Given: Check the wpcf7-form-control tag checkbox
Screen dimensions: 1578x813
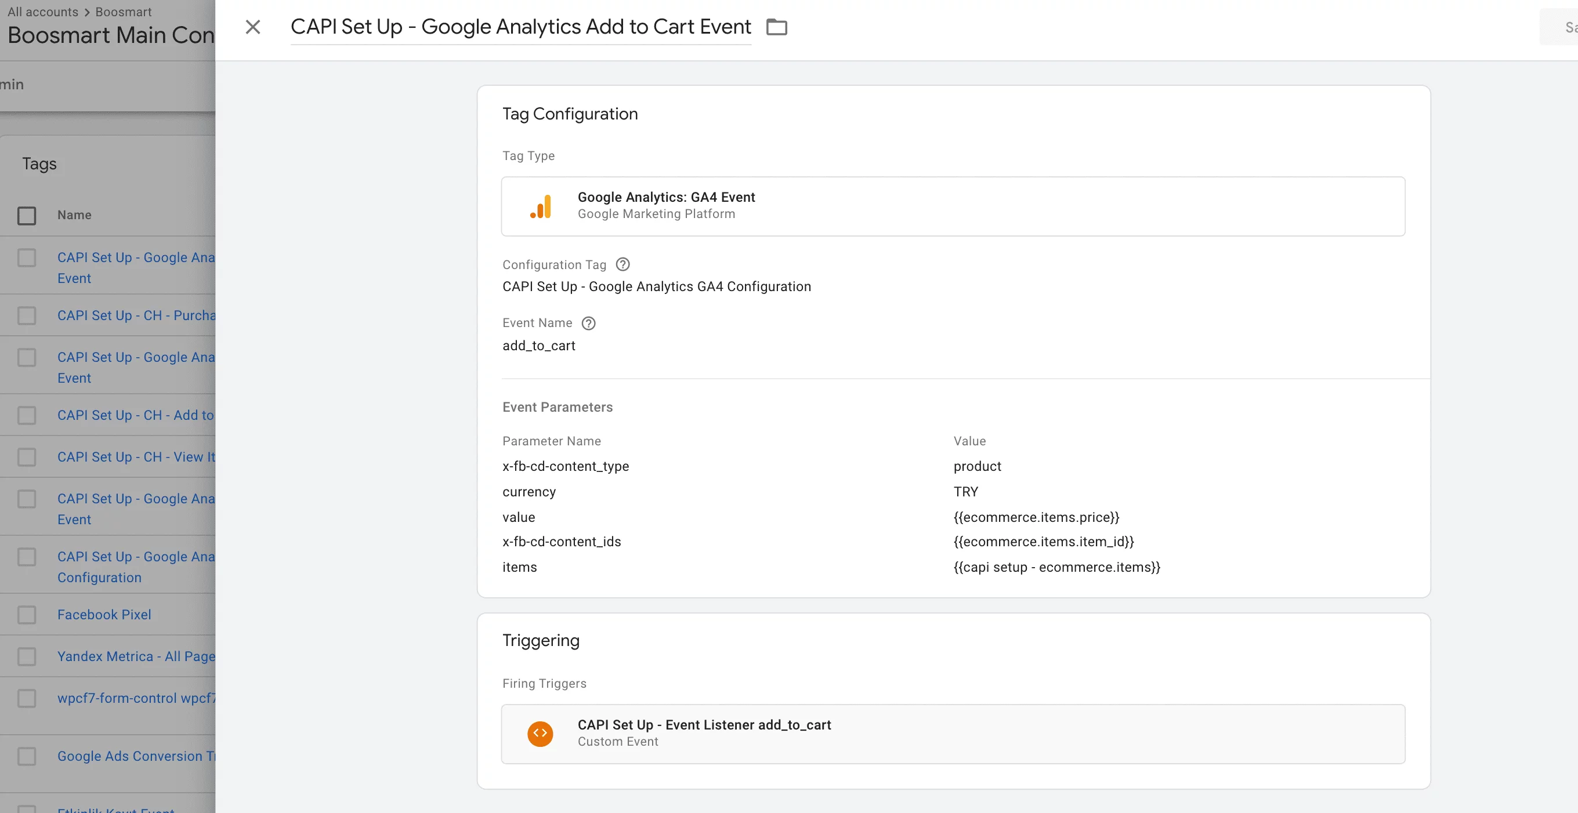Looking at the screenshot, I should [x=26, y=699].
